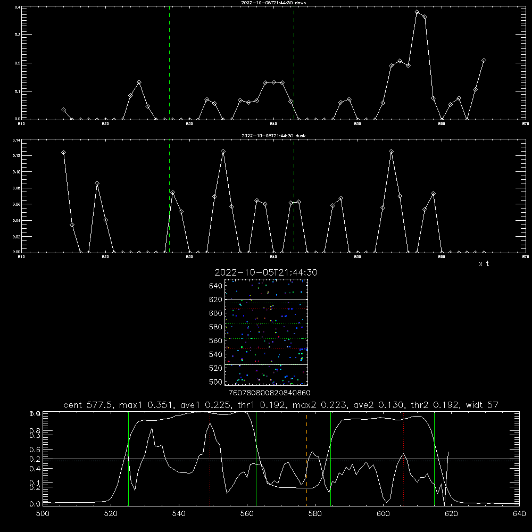Select the last diamond point in dawn plot
This screenshot has width=532, height=532.
(484, 61)
